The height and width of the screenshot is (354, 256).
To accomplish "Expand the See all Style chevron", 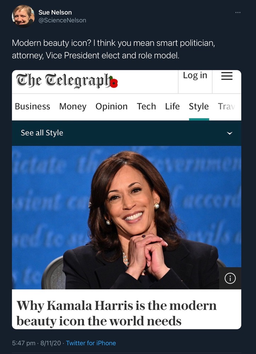I will pyautogui.click(x=229, y=133).
